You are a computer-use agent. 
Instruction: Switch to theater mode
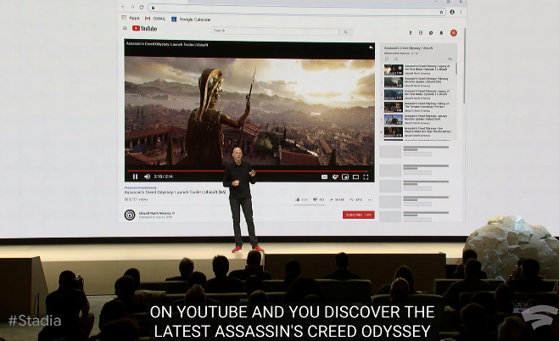pyautogui.click(x=355, y=176)
